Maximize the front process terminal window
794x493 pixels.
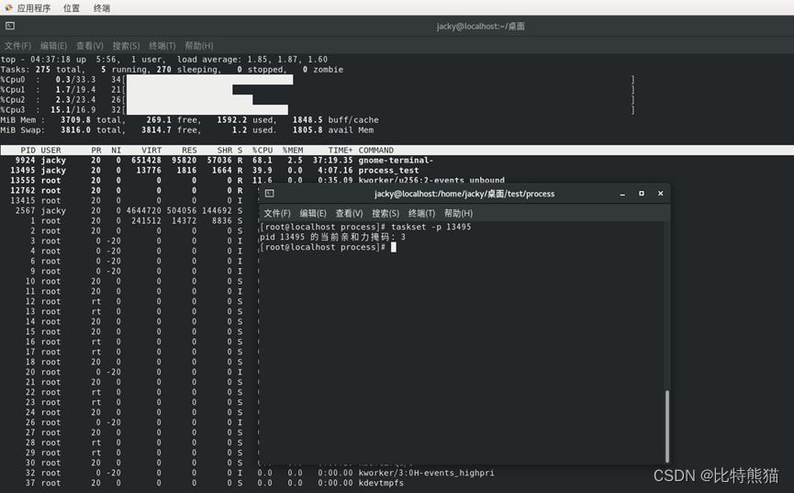tap(641, 194)
